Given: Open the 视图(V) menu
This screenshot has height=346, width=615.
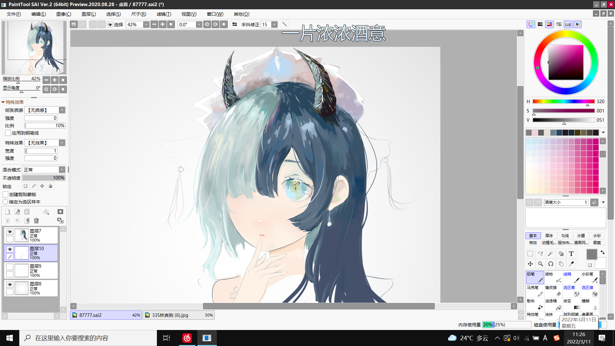Looking at the screenshot, I should click(x=189, y=14).
